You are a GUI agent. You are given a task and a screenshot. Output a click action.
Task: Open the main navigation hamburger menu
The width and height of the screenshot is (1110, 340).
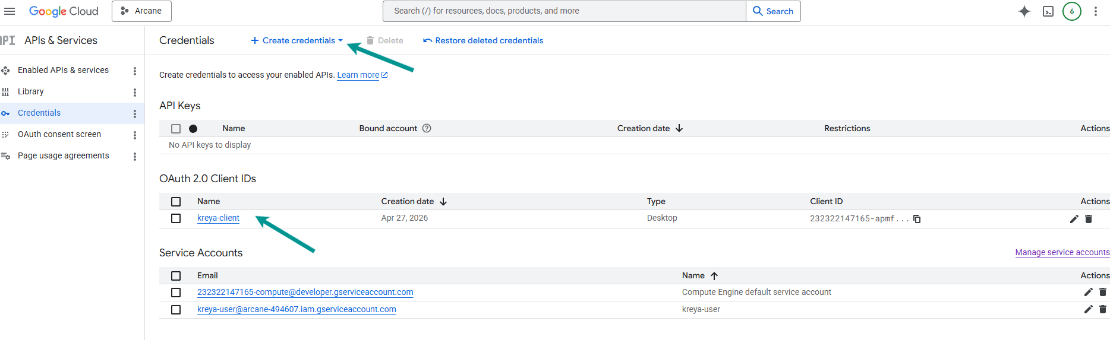coord(10,11)
